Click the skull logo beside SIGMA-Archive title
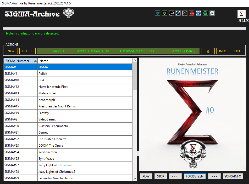 click(x=69, y=13)
